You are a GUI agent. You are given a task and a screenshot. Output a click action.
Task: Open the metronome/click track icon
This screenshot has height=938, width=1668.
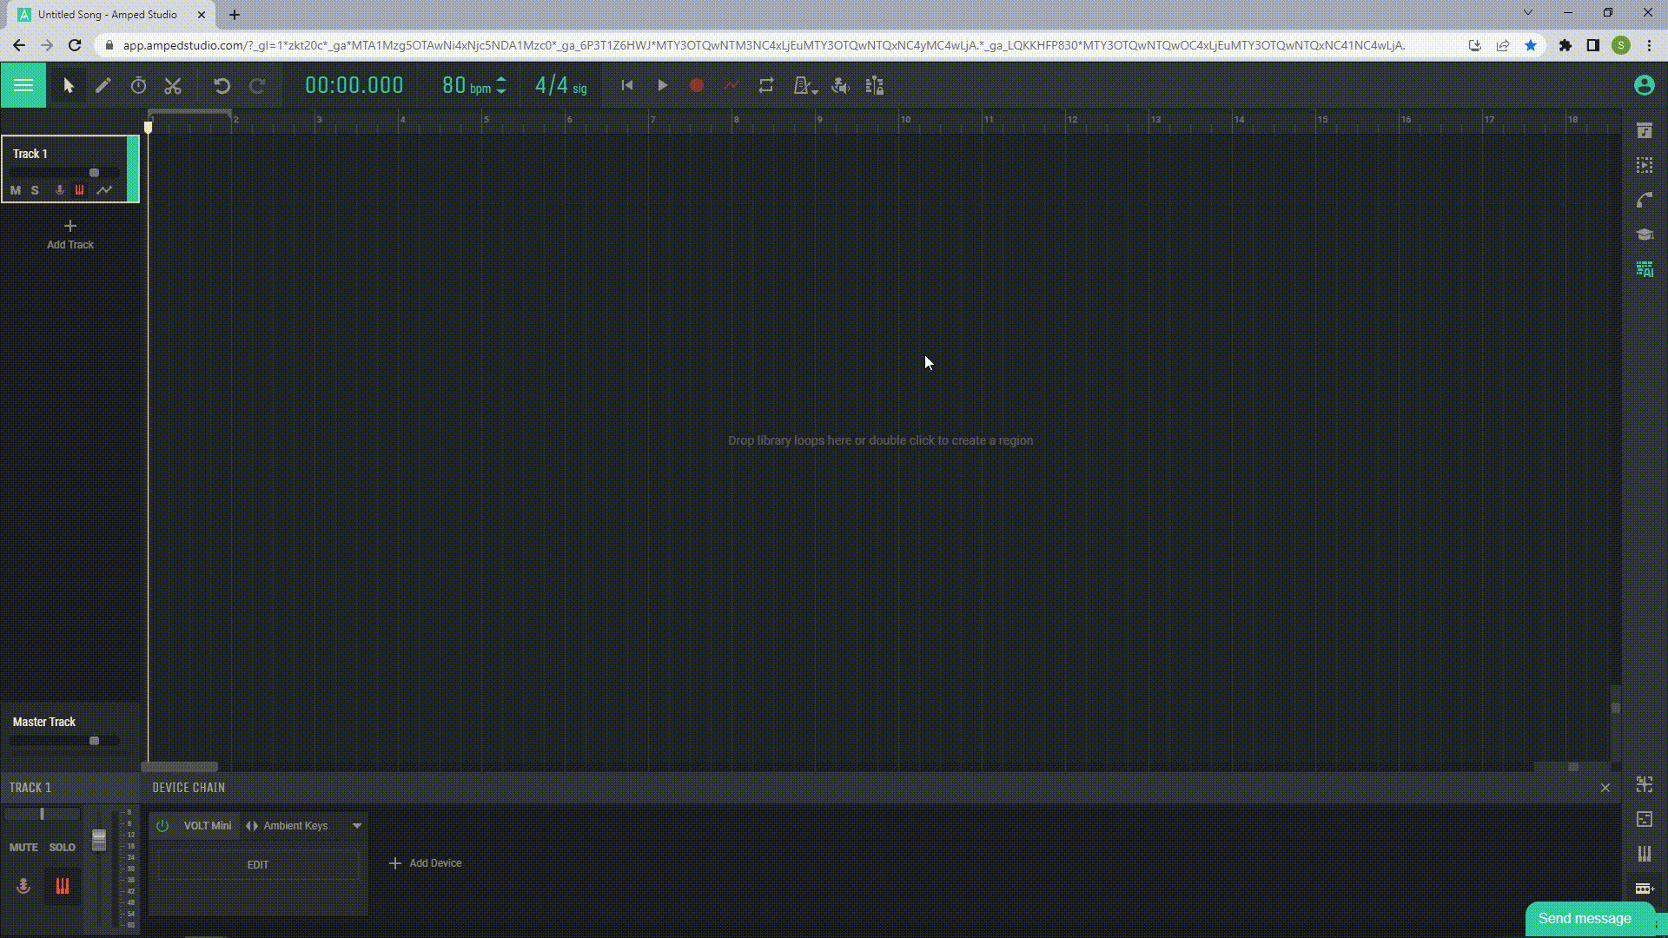tap(802, 86)
